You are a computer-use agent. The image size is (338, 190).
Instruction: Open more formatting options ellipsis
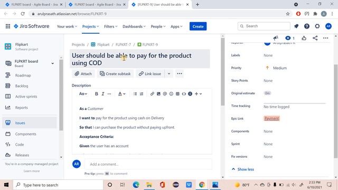point(109,94)
